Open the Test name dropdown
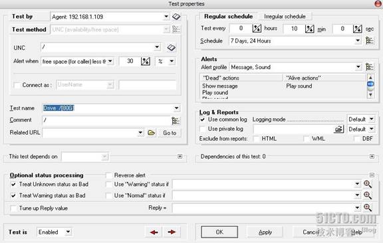The image size is (383, 243). tap(176, 108)
